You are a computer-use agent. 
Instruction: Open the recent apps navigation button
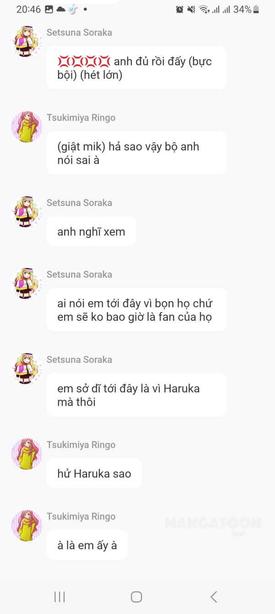click(x=60, y=597)
